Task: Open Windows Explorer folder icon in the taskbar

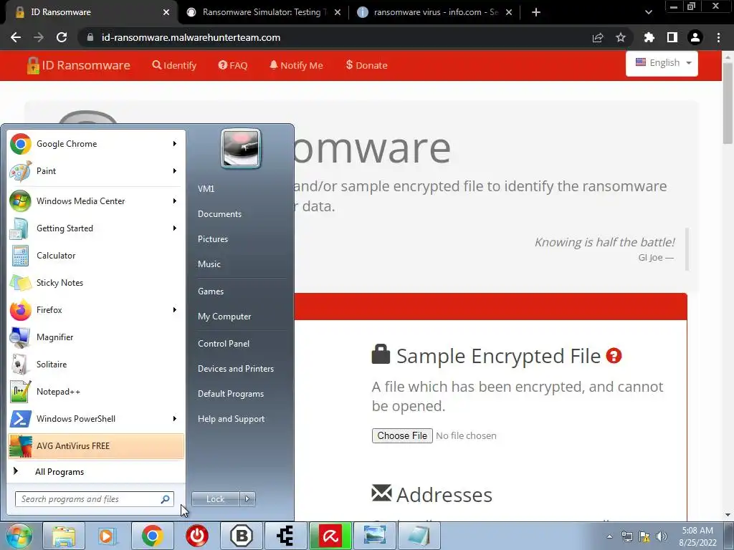Action: pyautogui.click(x=64, y=536)
